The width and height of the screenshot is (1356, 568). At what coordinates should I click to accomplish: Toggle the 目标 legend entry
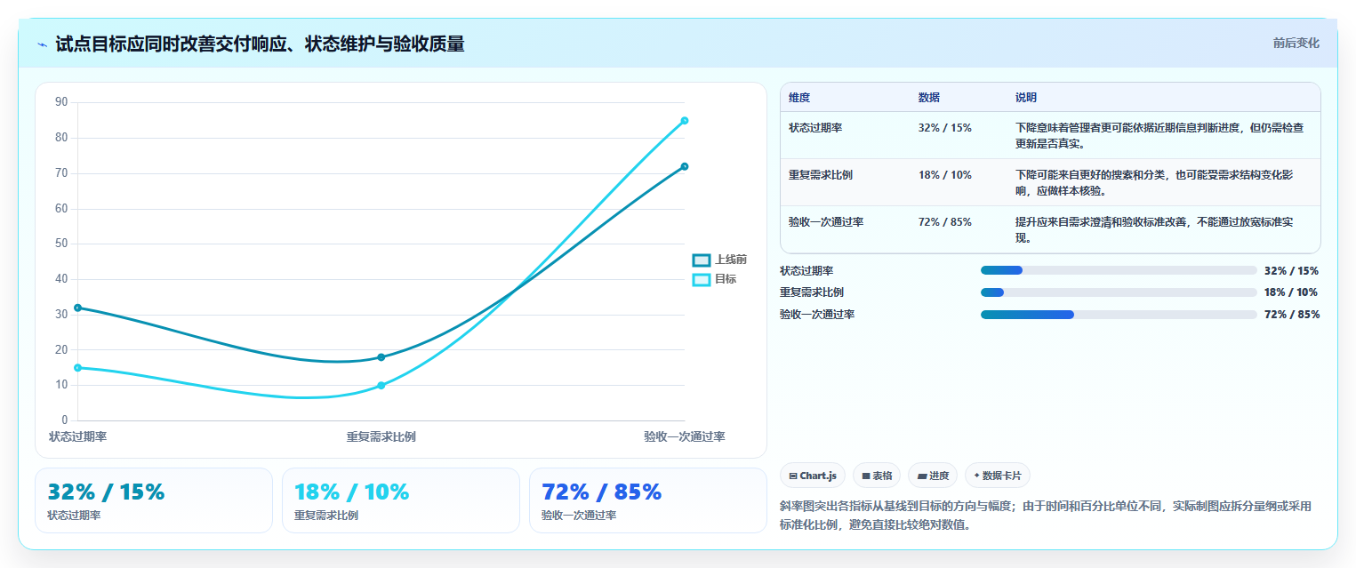tap(714, 279)
